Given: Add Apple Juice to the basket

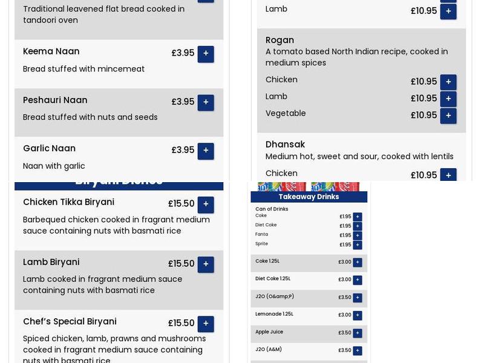Looking at the screenshot, I should pyautogui.click(x=357, y=333).
